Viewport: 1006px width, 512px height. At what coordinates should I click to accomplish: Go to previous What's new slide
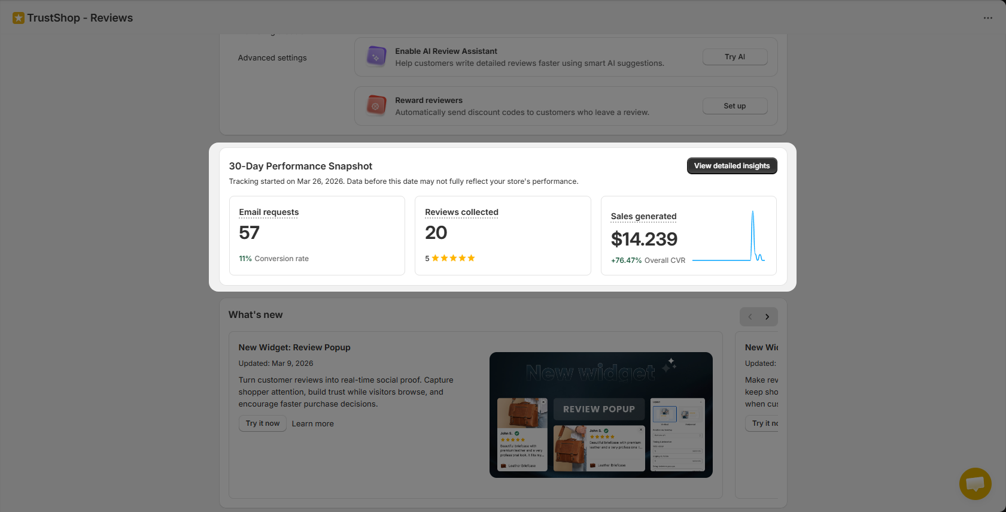click(x=750, y=317)
